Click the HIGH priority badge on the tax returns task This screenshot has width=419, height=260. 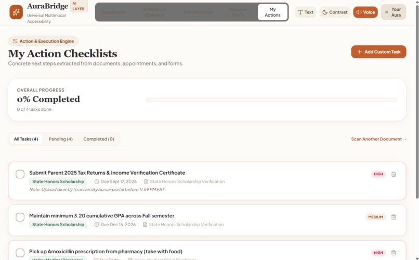coord(378,174)
